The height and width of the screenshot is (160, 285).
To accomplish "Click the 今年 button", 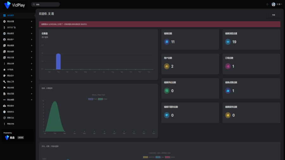I will tap(274, 15).
